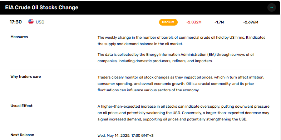This screenshot has height=140, width=281.
Task: Select the actual value -2.032M
Action: pyautogui.click(x=194, y=22)
